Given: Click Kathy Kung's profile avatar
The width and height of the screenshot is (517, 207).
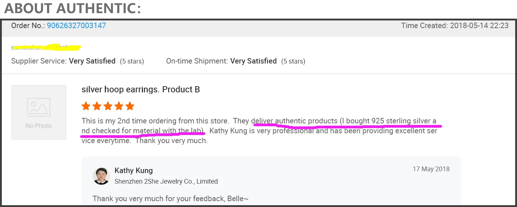Looking at the screenshot, I should pyautogui.click(x=101, y=176).
